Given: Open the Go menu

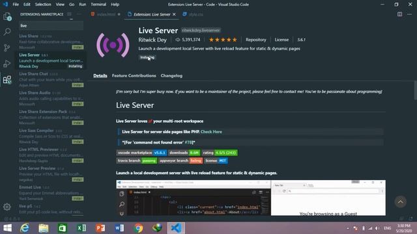Looking at the screenshot, I should pyautogui.click(x=72, y=5).
